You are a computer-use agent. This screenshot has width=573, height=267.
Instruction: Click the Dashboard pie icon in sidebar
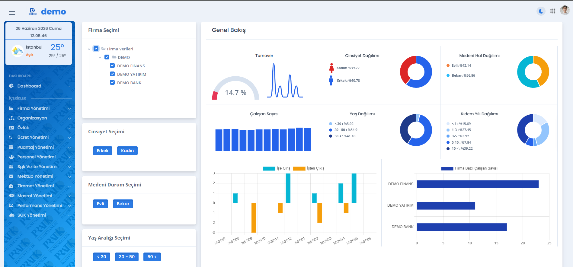[x=11, y=86]
